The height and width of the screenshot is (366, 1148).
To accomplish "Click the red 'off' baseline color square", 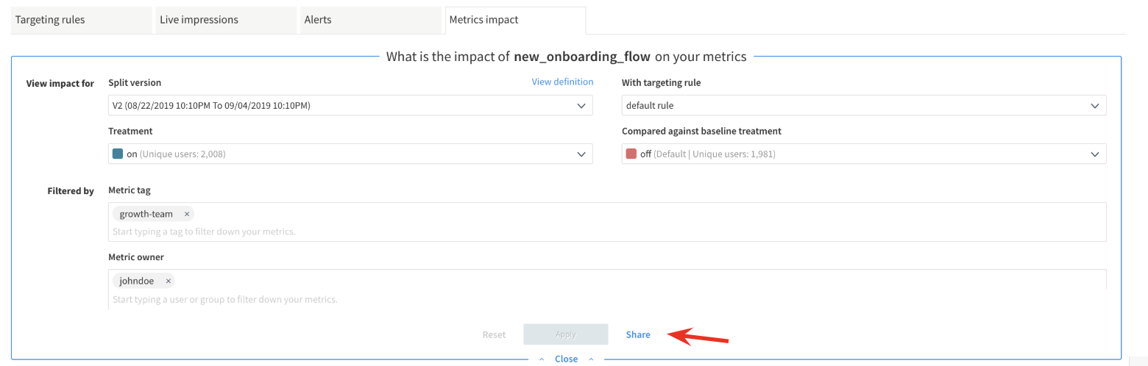I will [x=631, y=154].
